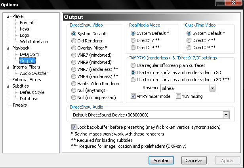Select DirectX 7 for QuickTime Video
Screen dimensions: 244x168
(x=189, y=40)
